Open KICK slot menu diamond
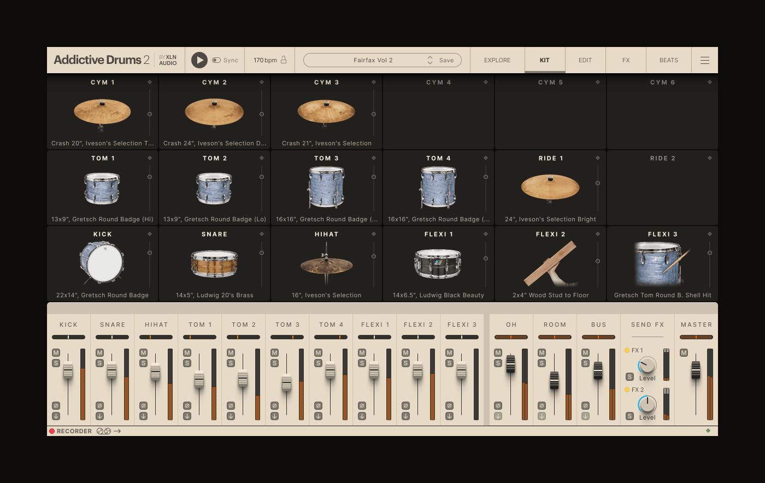Image resolution: width=765 pixels, height=483 pixels. point(150,234)
